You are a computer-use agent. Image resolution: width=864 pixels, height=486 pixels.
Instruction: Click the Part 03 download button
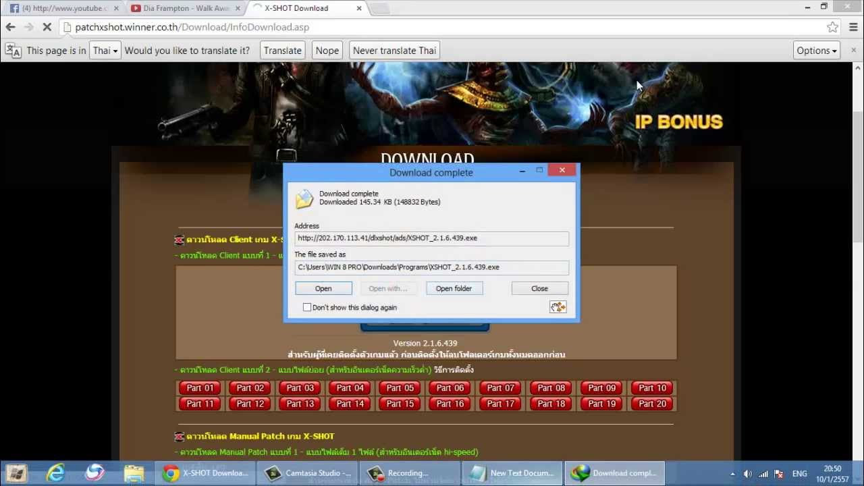pos(300,388)
